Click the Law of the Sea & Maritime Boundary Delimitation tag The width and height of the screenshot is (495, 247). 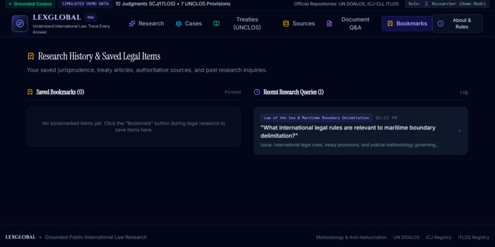(316, 118)
